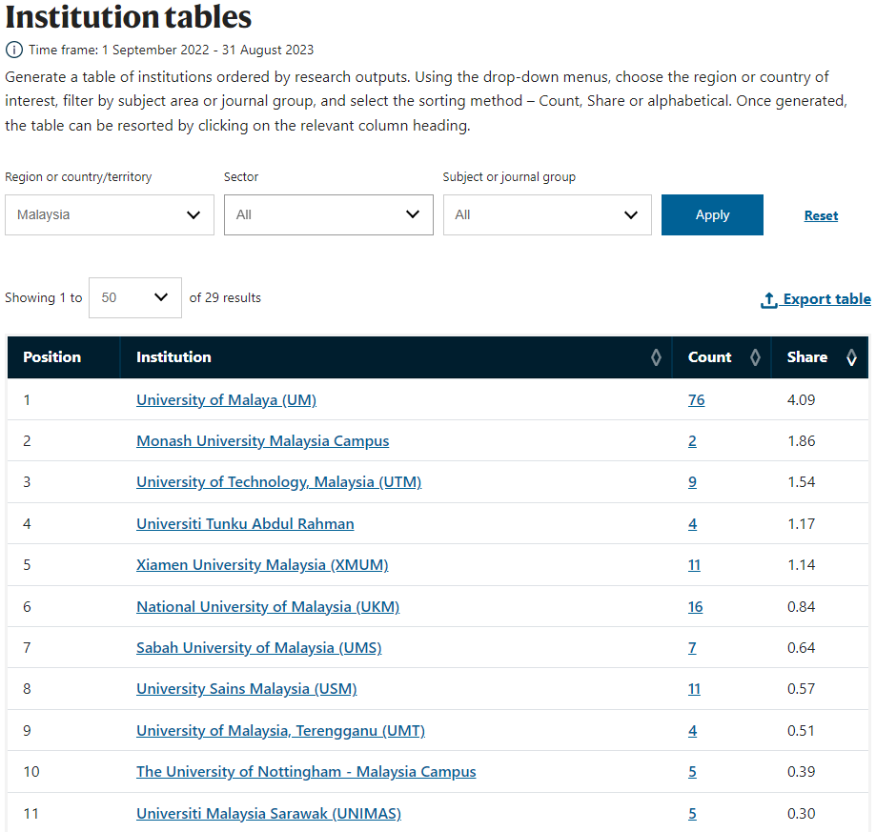Click the sort icon on the Institution column
This screenshot has width=876, height=832.
click(x=656, y=357)
